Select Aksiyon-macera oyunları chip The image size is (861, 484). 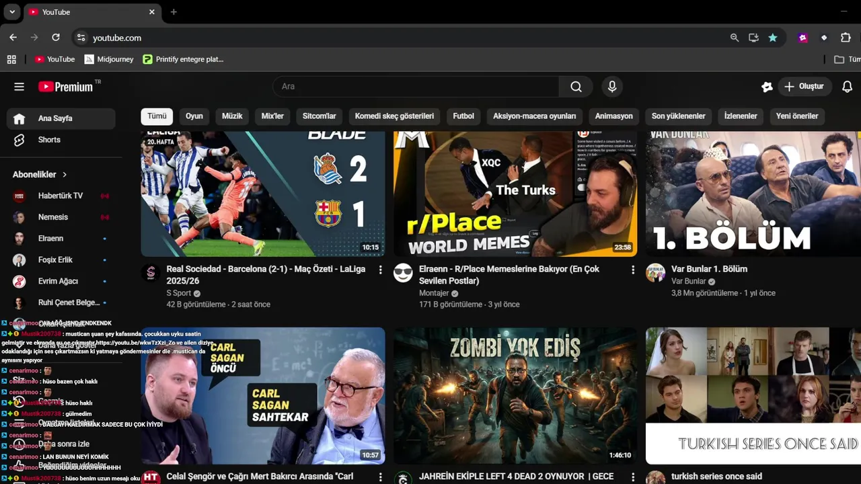(534, 116)
